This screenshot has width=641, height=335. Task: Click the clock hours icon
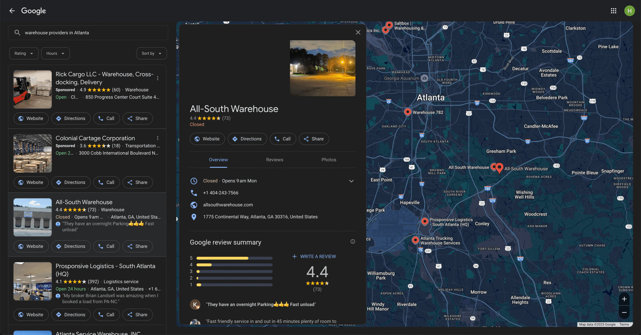pos(194,181)
